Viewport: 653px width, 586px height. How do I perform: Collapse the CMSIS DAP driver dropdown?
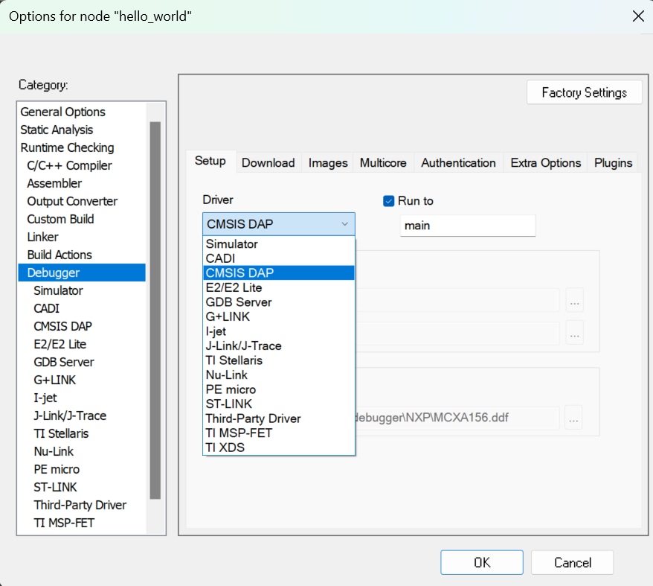click(344, 224)
